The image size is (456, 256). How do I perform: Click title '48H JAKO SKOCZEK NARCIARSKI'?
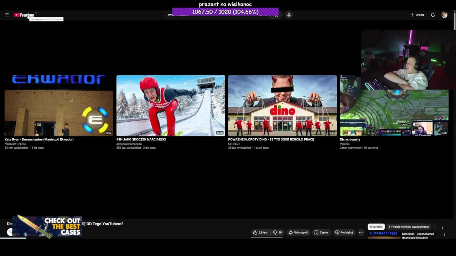(x=141, y=139)
